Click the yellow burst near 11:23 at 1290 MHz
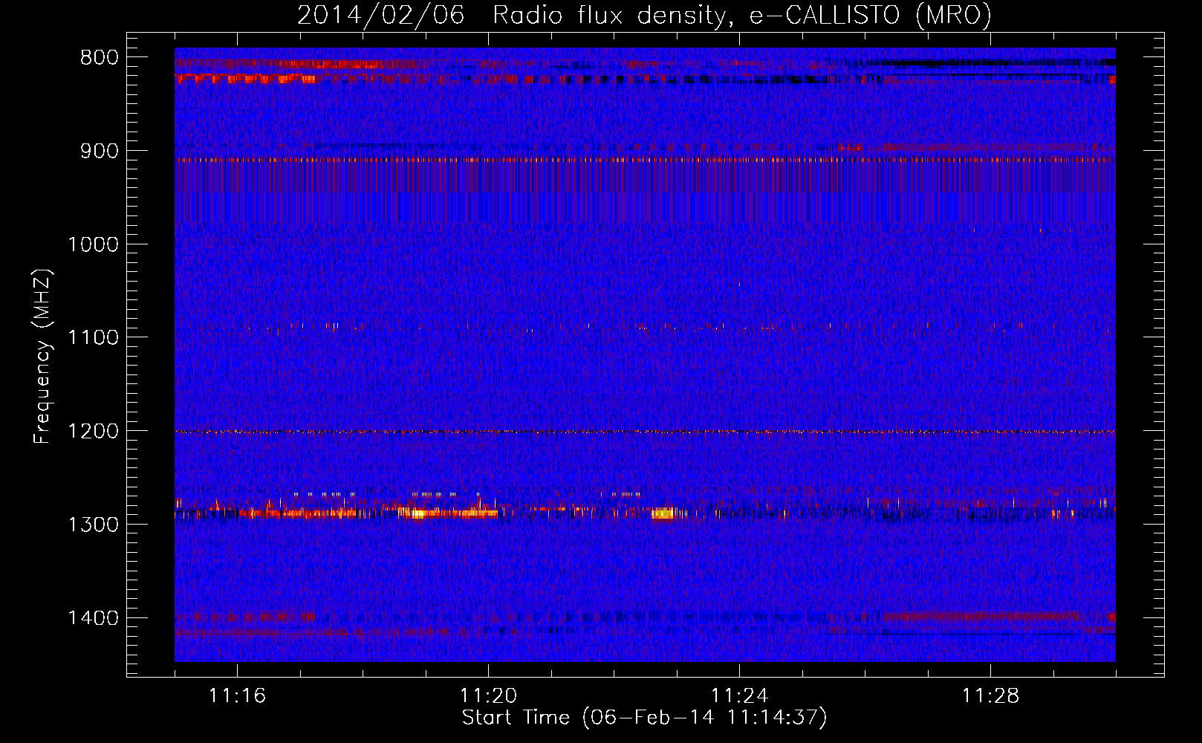This screenshot has height=743, width=1202. click(x=662, y=513)
